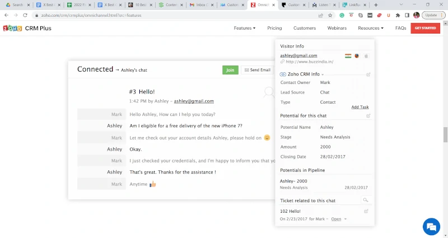Click the Chrome Update button
Image resolution: width=448 pixels, height=238 pixels.
(433, 15)
